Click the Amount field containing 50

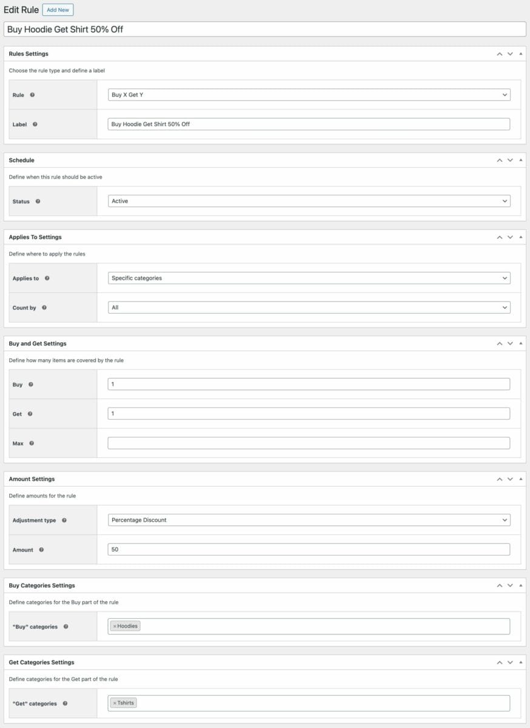pyautogui.click(x=309, y=549)
